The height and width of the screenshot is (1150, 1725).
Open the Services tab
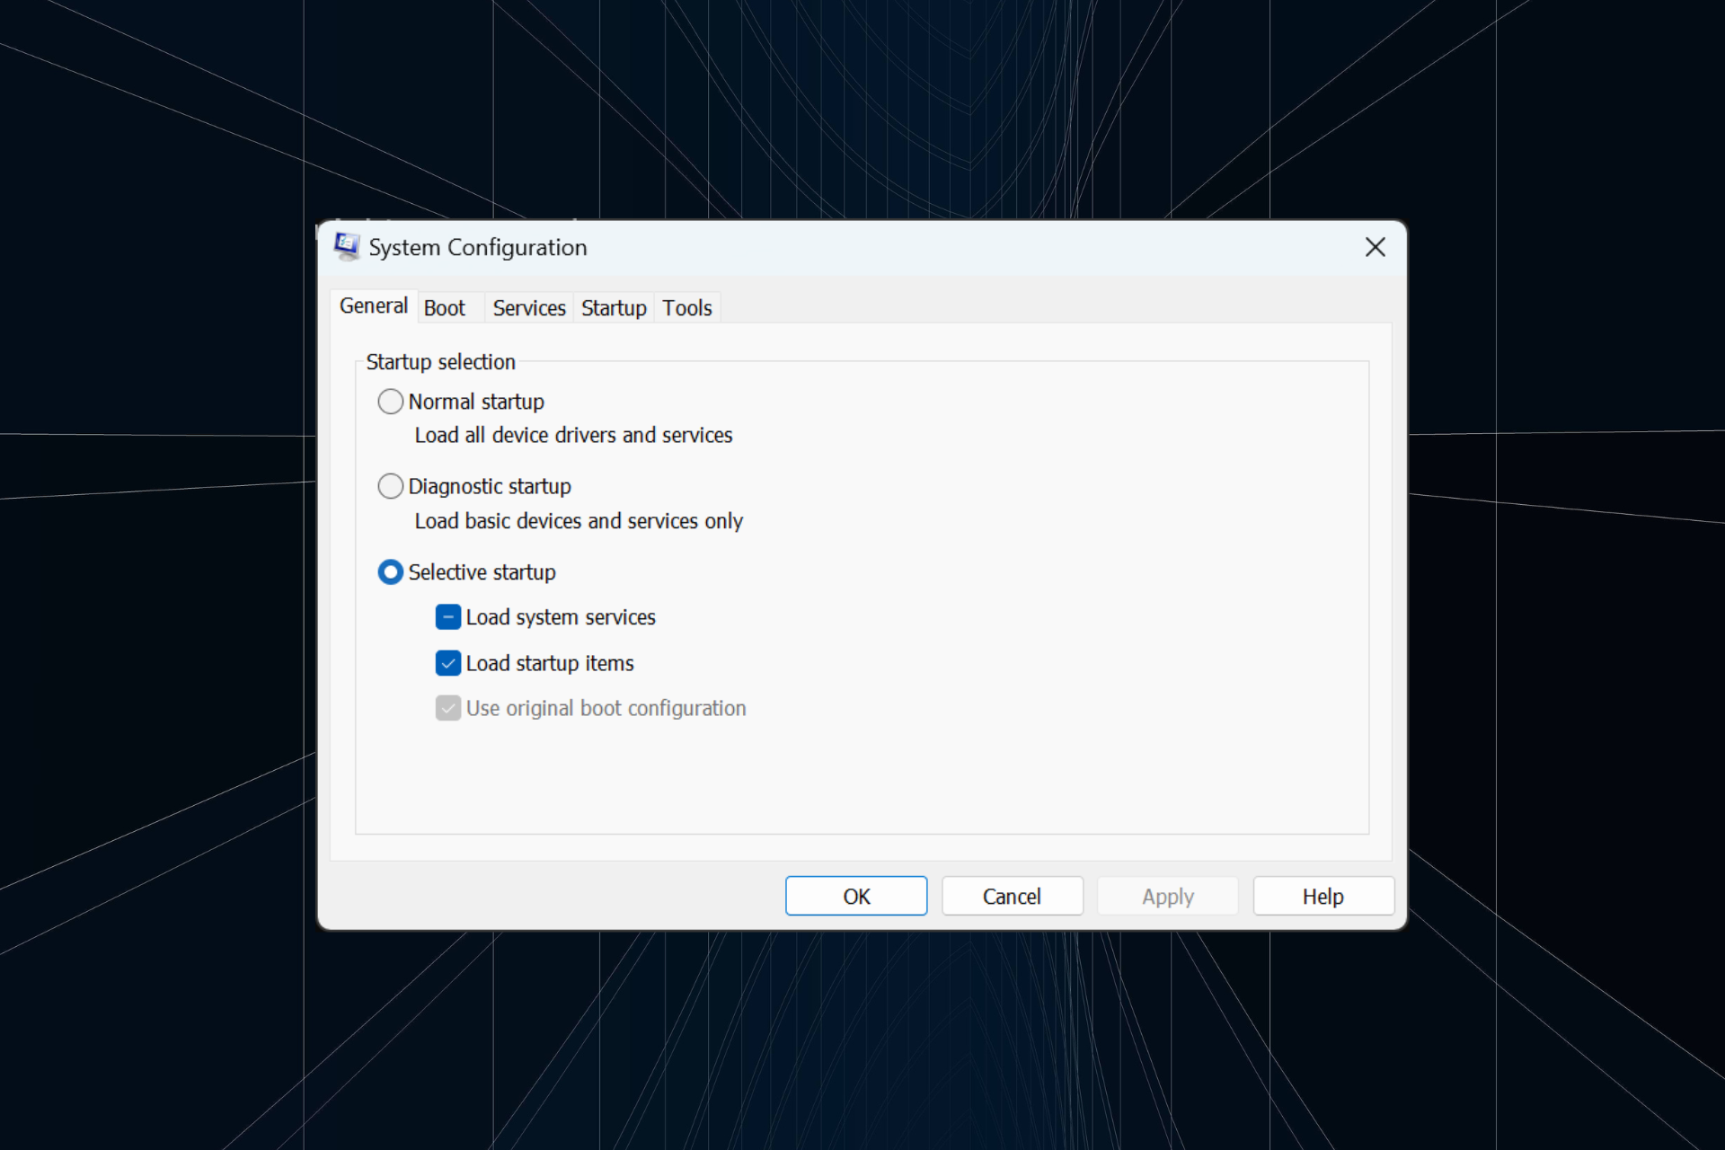528,307
